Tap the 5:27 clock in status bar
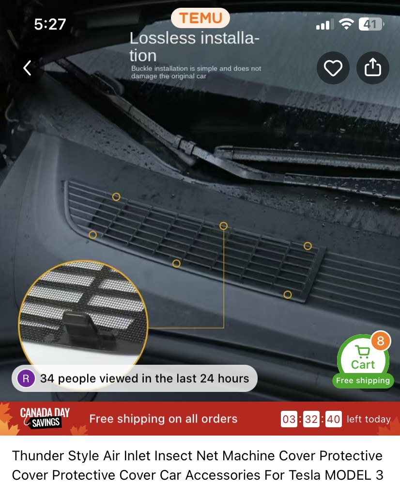Screen dimensions: 400x486 coord(50,24)
